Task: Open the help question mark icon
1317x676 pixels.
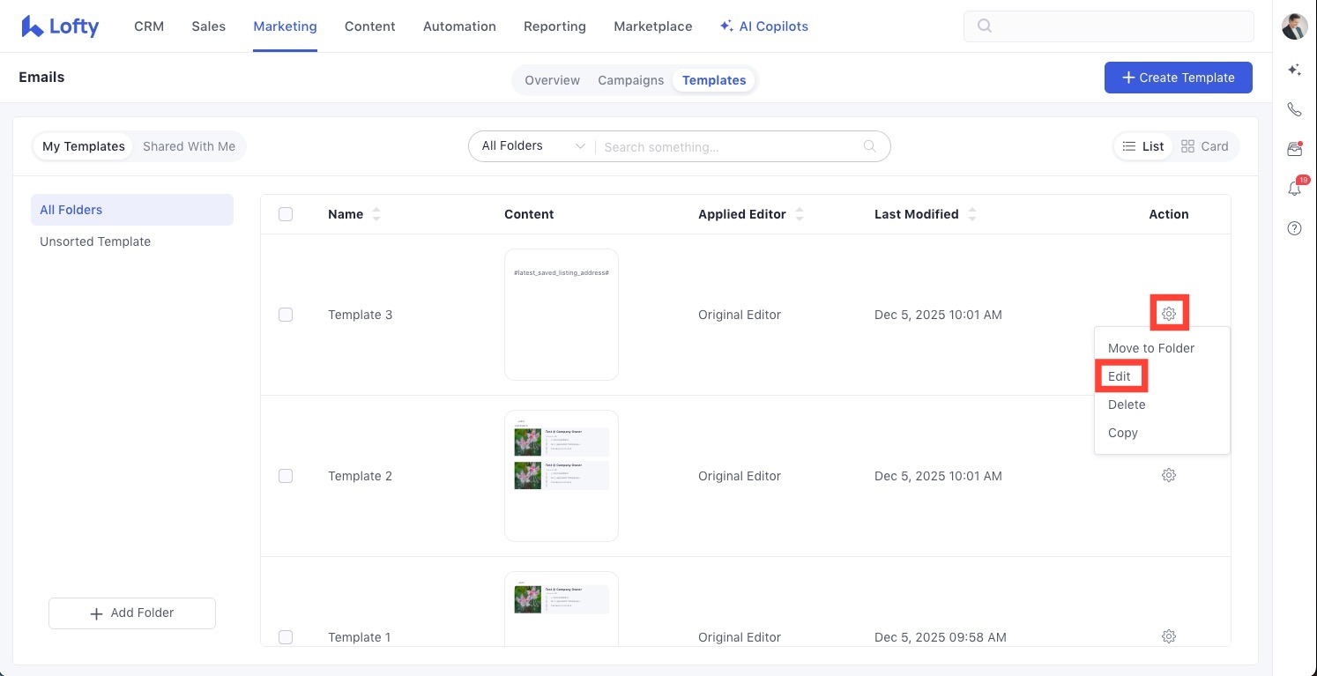Action: point(1294,228)
